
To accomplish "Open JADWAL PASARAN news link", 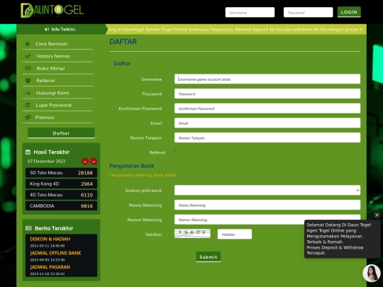I will 50,267.
